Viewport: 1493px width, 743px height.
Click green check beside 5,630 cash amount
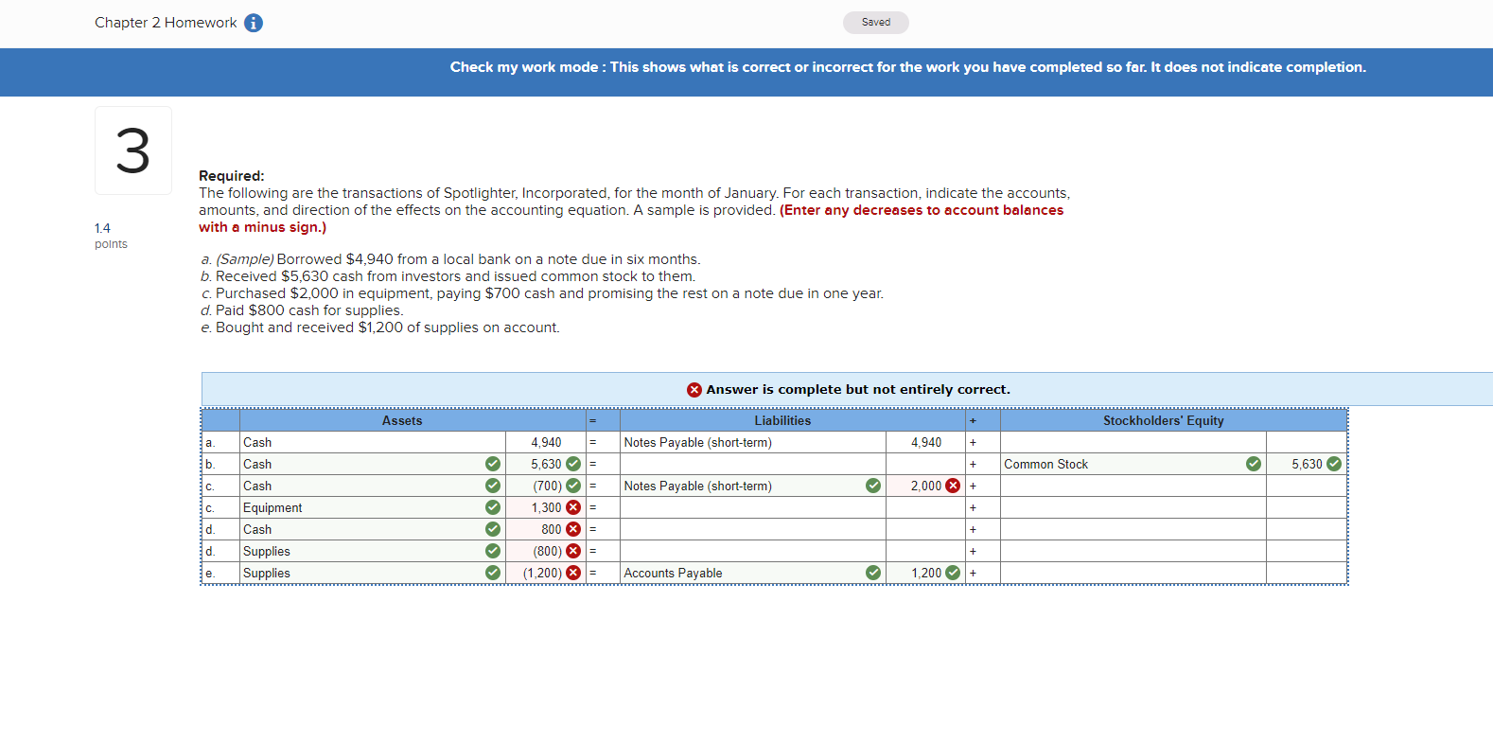coord(573,464)
